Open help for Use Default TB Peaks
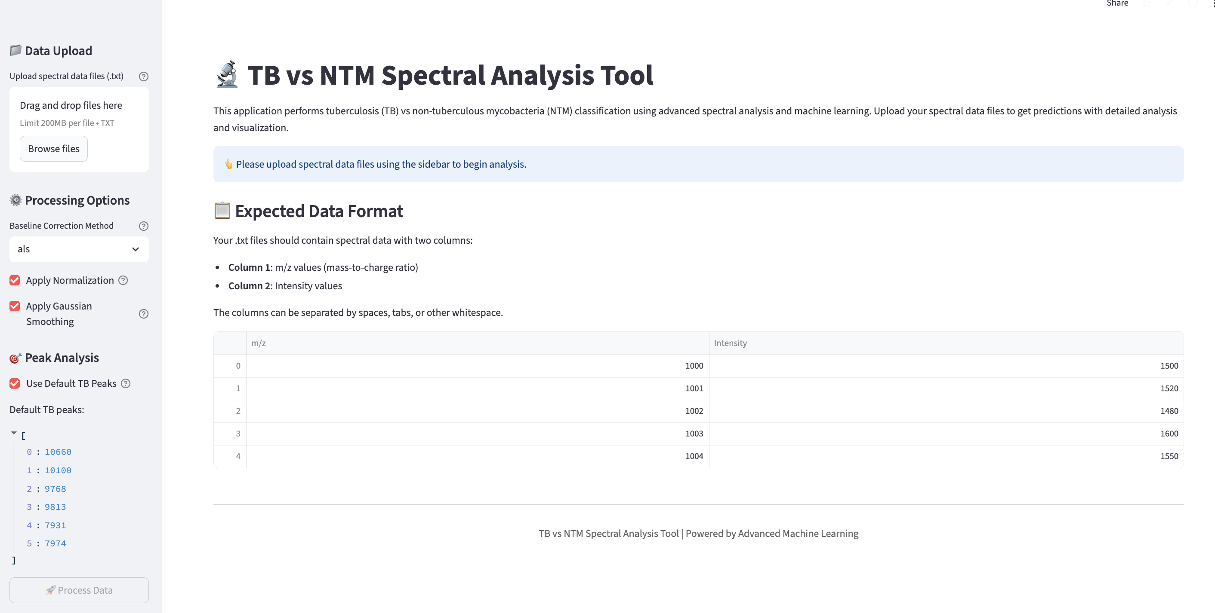 click(126, 383)
